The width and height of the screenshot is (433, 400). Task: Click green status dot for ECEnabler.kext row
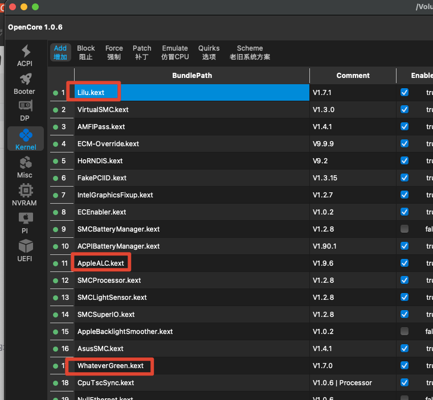[x=55, y=212]
